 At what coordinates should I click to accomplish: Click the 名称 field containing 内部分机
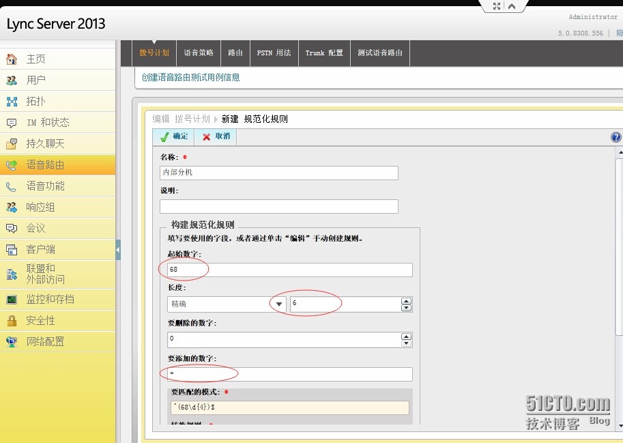tap(279, 173)
